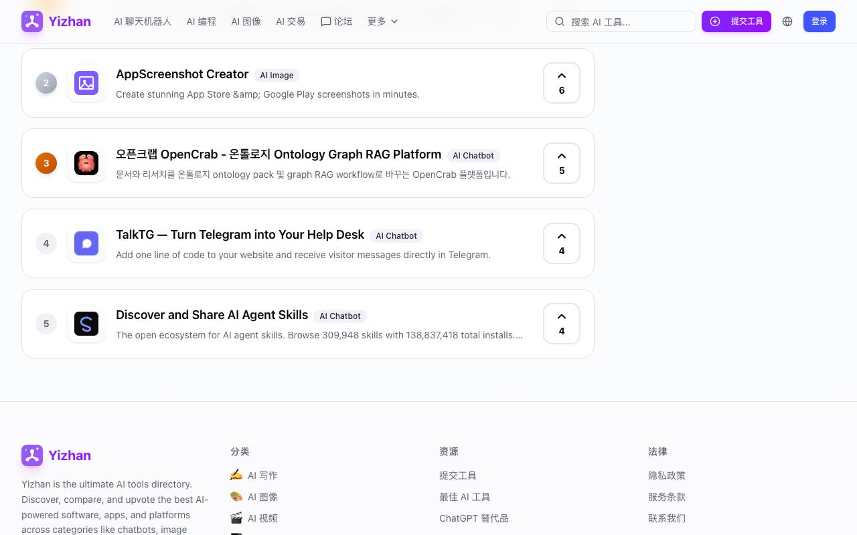The height and width of the screenshot is (535, 857).
Task: Click the AI 视频 clapperboard emoji
Action: click(x=236, y=518)
